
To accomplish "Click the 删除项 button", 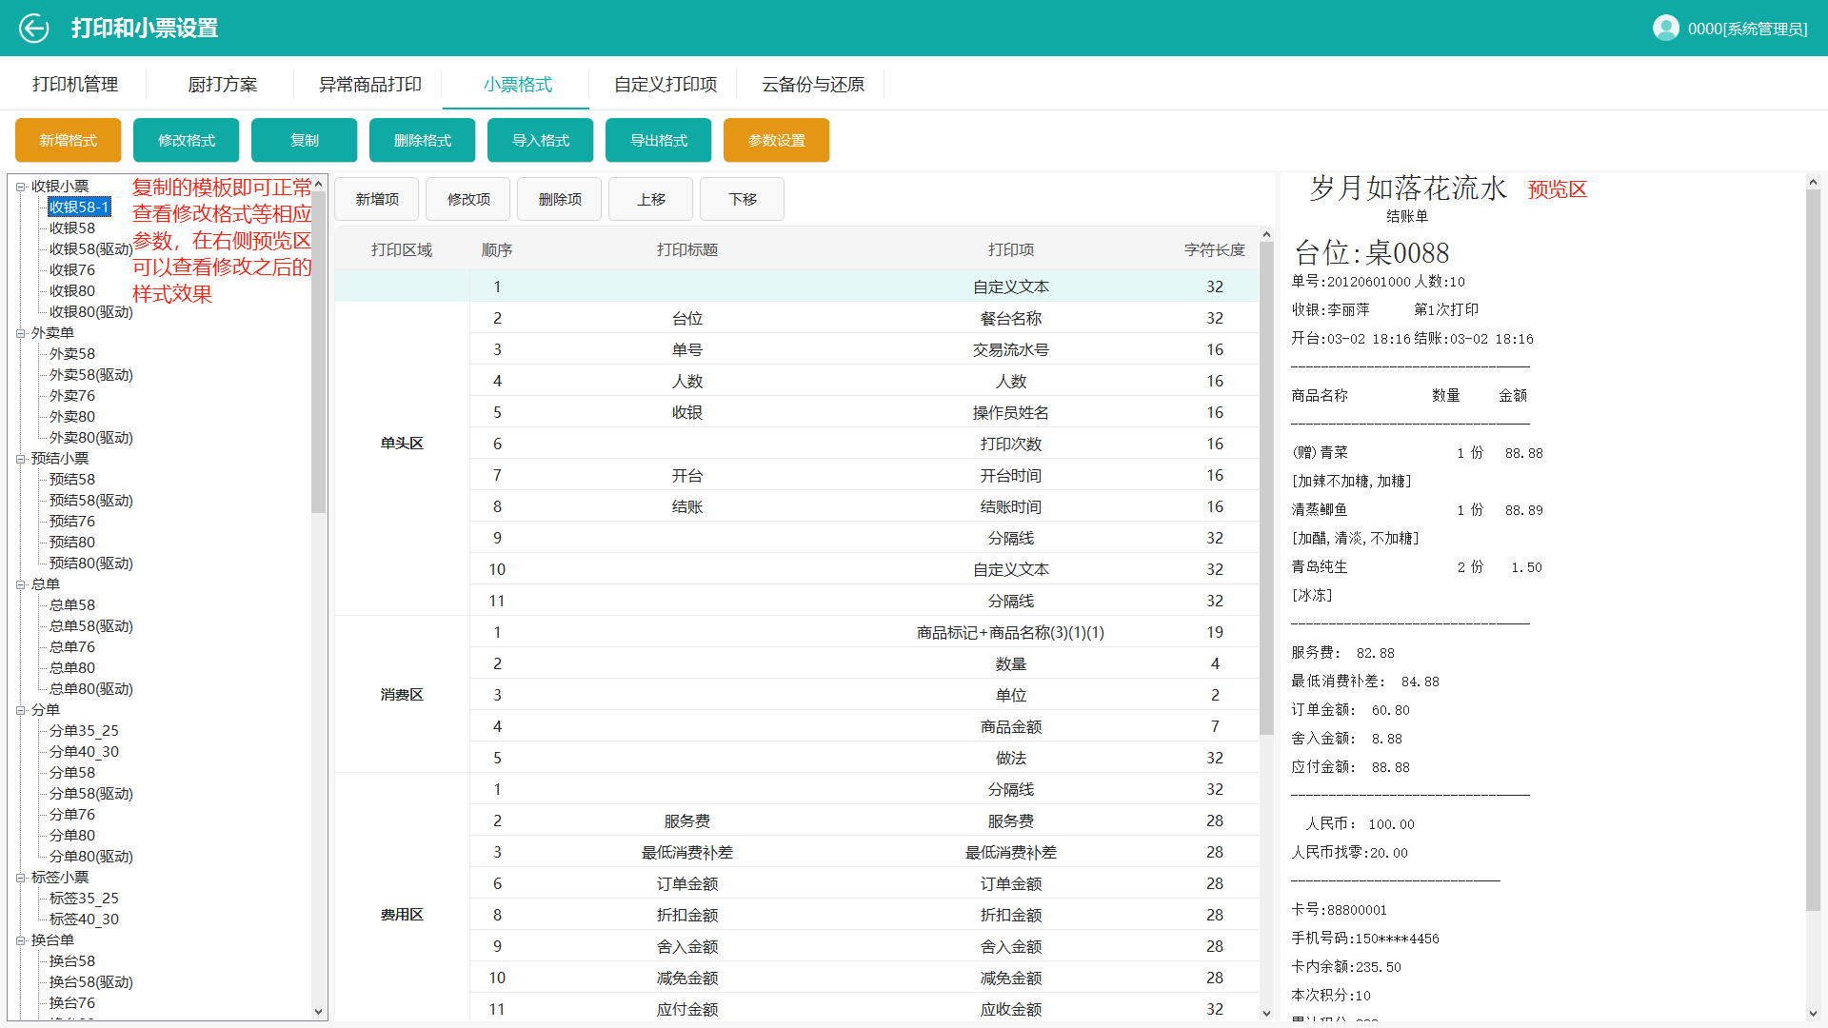I will click(x=560, y=199).
